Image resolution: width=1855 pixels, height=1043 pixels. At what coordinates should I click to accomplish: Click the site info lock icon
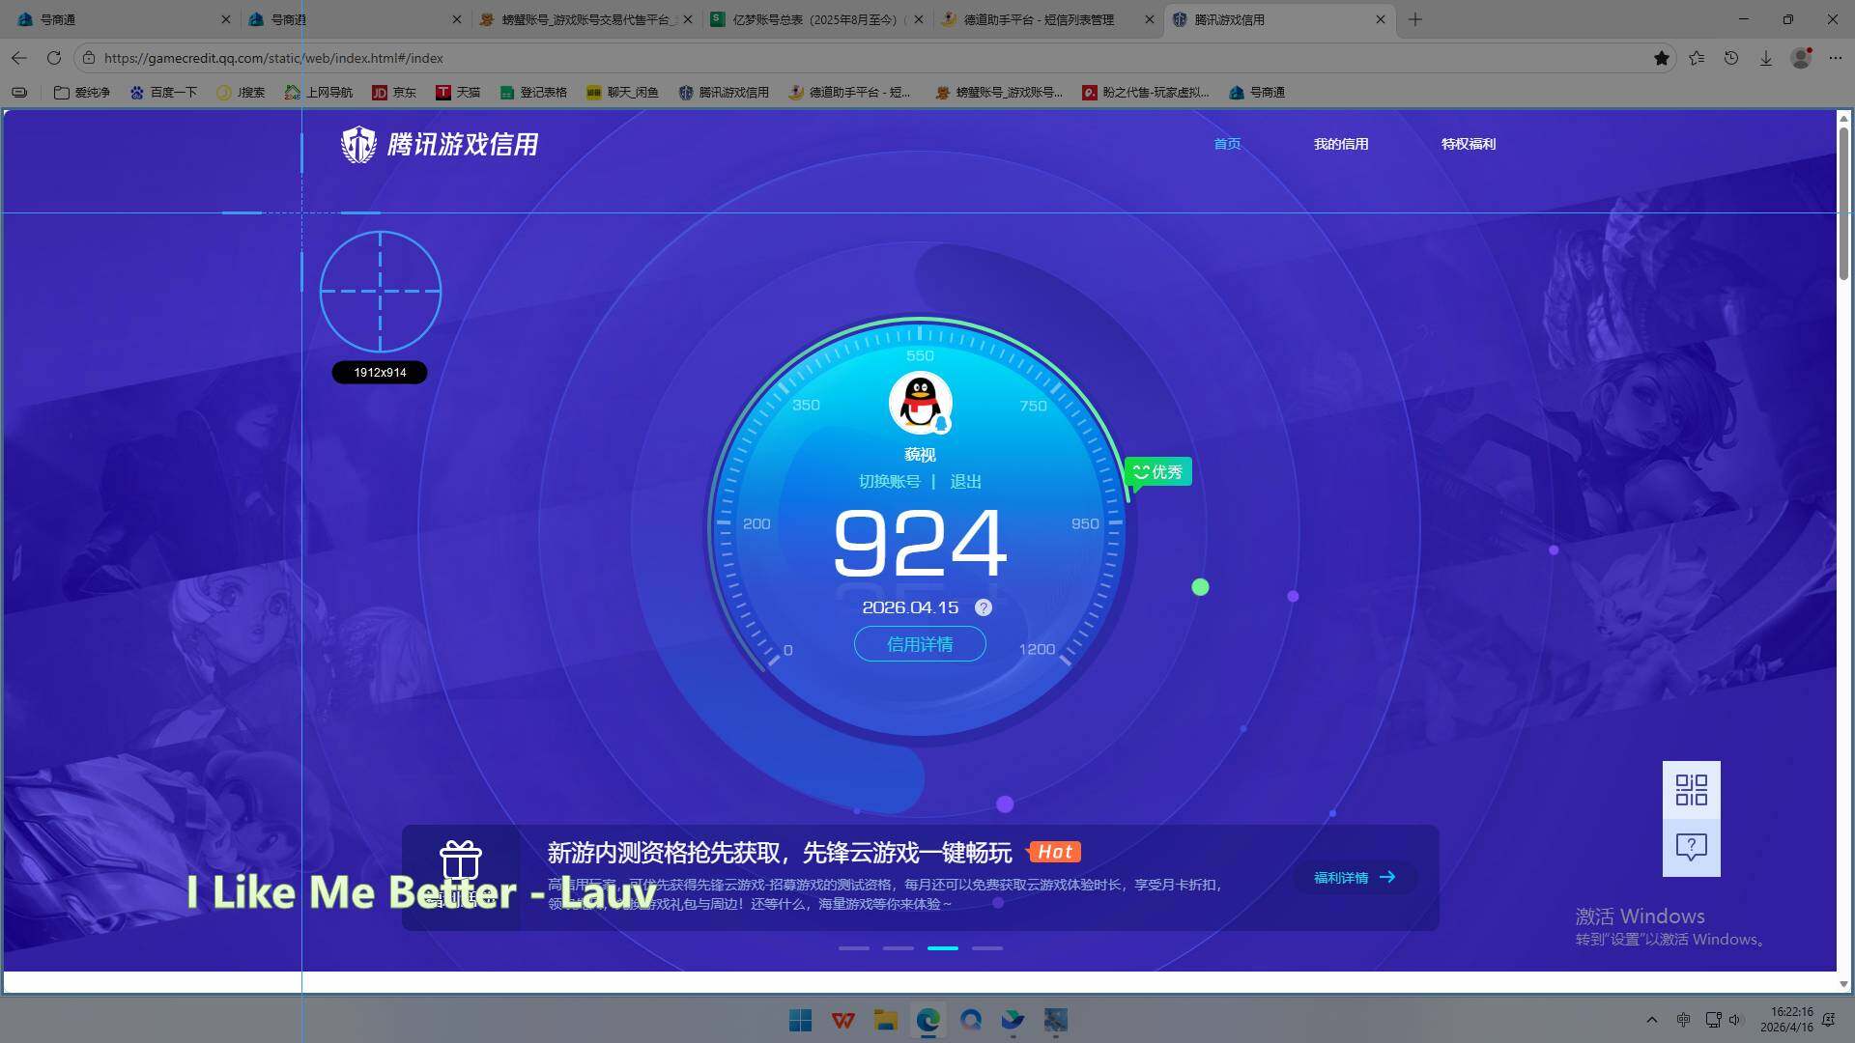[x=89, y=58]
